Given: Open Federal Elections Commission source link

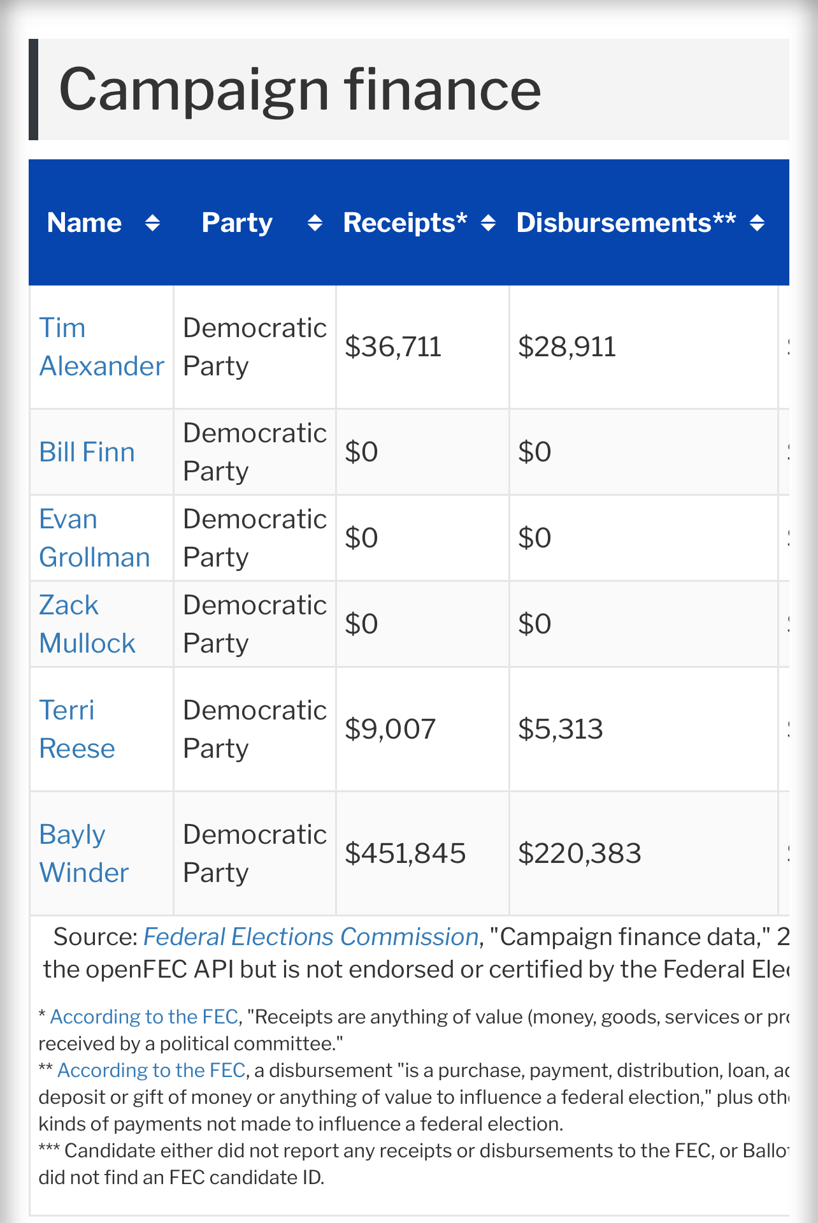Looking at the screenshot, I should point(311,937).
